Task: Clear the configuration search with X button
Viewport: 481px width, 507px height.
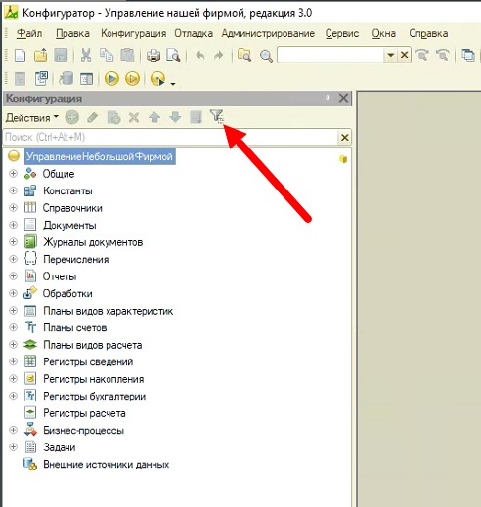Action: click(x=345, y=137)
